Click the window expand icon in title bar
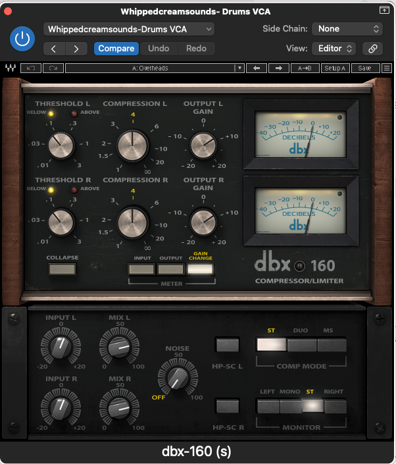Viewport: 396px width, 464px height. pos(384,10)
